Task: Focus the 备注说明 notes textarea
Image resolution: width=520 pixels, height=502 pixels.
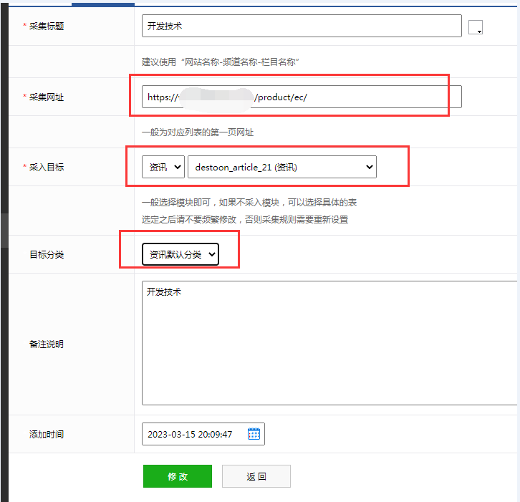Action: pyautogui.click(x=329, y=344)
